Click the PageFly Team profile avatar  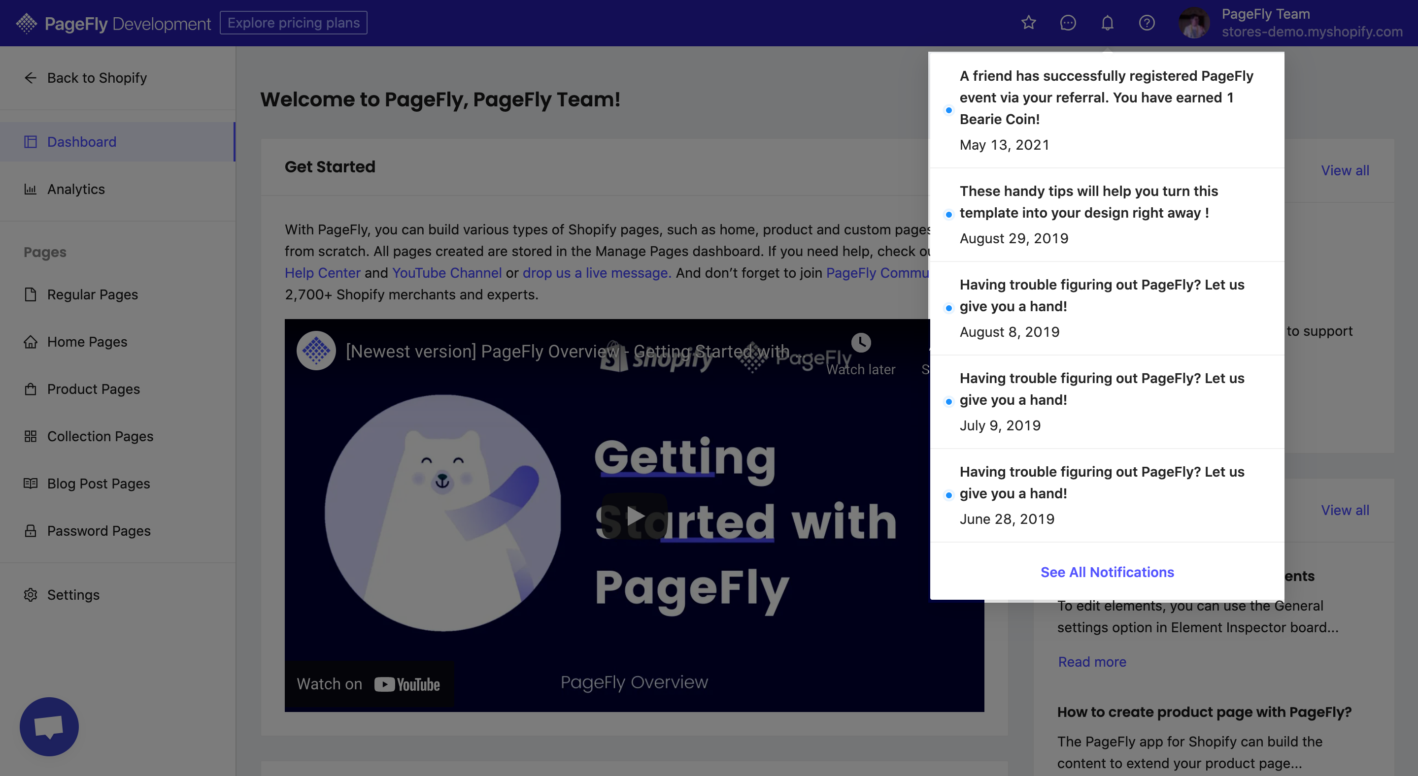tap(1193, 23)
